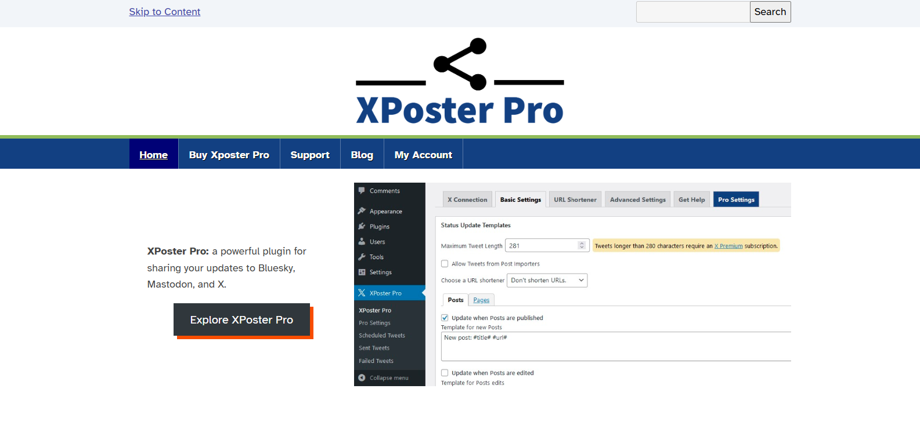
Task: Click the Users person icon
Action: coord(362,241)
